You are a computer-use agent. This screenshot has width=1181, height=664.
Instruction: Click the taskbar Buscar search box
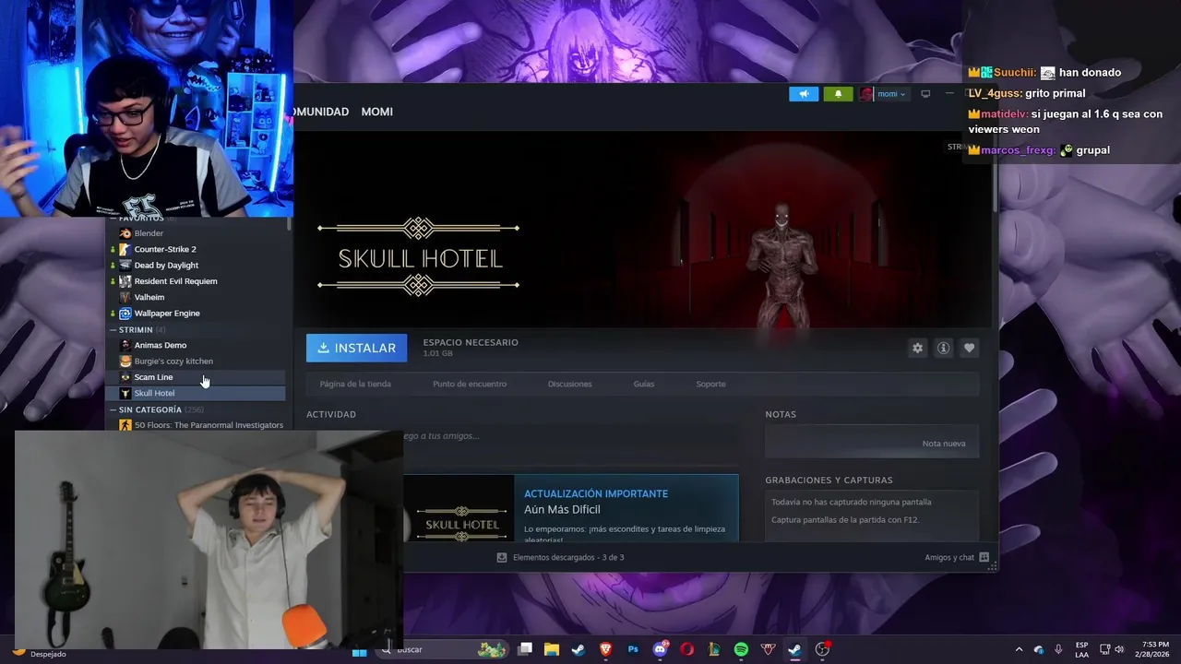click(444, 650)
